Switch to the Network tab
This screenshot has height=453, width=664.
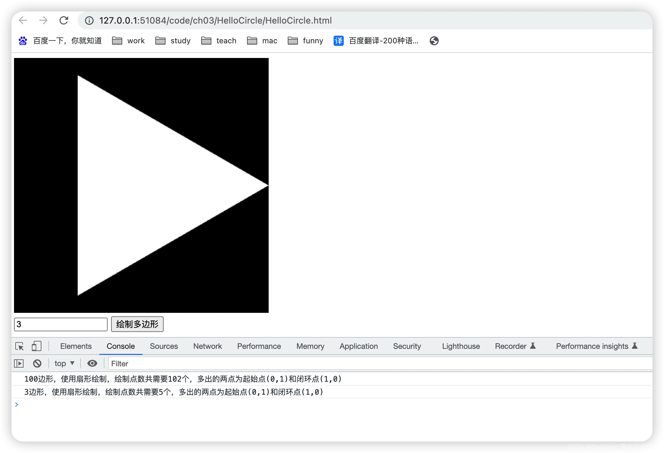pos(207,346)
